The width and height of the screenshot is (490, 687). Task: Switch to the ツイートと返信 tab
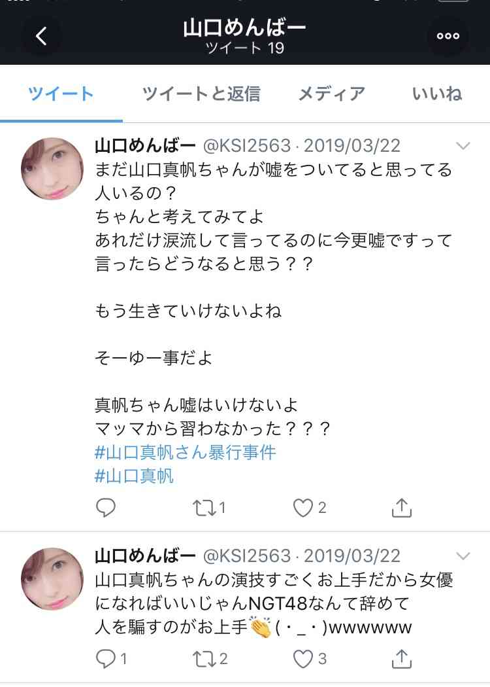coord(201,94)
